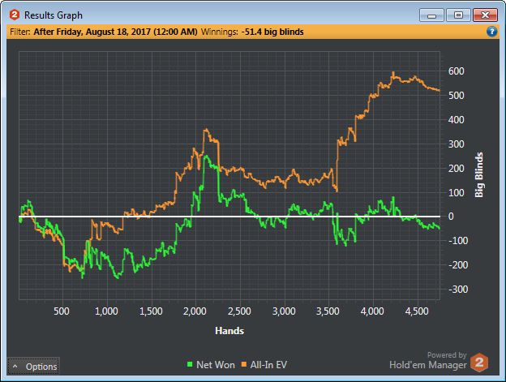Click the winnings value -51.4 big blinds
The image size is (506, 382).
pos(272,32)
